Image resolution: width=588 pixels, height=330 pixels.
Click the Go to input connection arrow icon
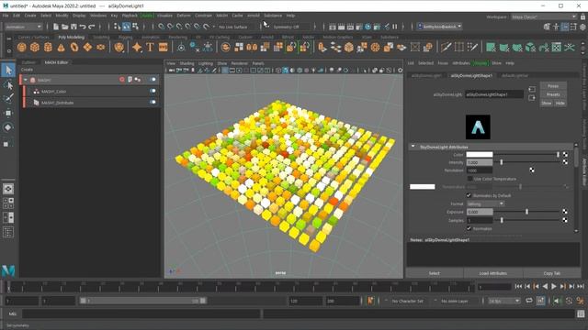click(532, 89)
